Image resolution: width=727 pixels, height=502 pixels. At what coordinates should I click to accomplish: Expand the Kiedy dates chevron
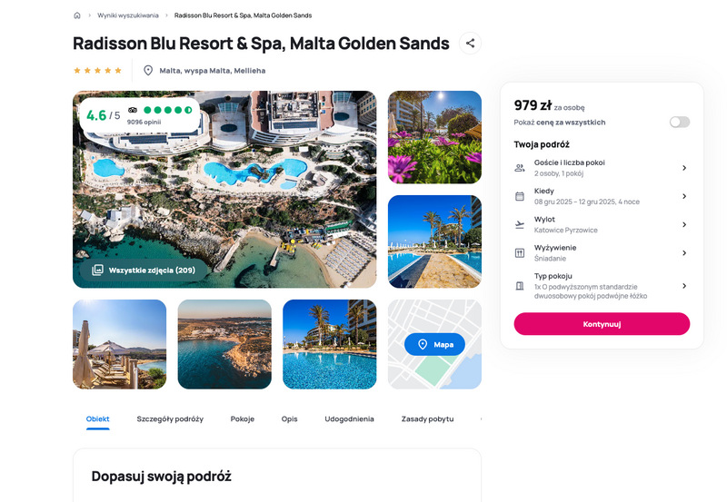coord(684,196)
